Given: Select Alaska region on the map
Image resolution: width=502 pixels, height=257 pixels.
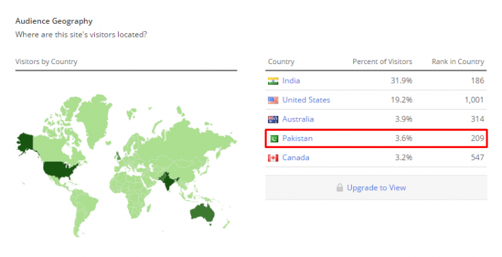Looking at the screenshot, I should click(x=25, y=143).
